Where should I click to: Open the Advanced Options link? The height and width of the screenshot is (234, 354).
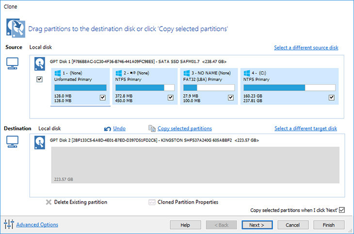tap(37, 224)
